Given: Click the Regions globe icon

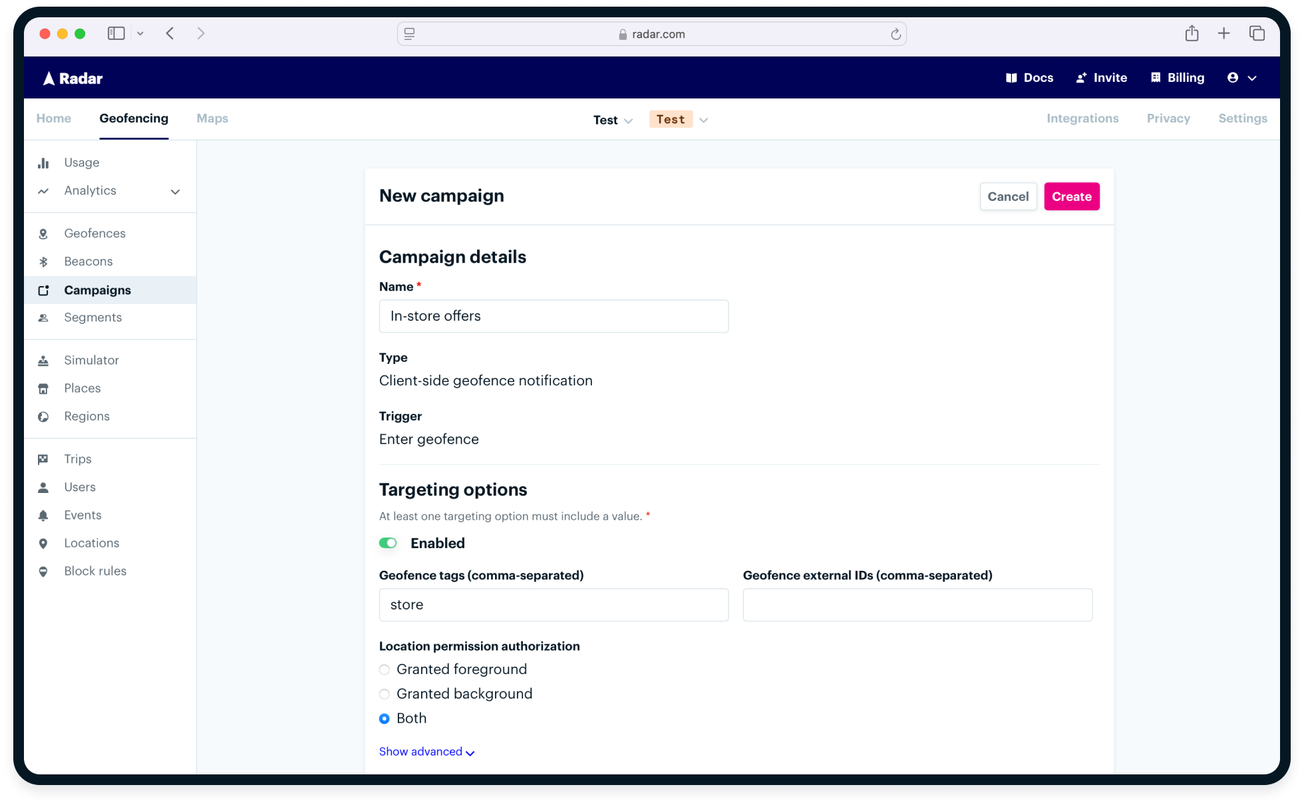Looking at the screenshot, I should click(43, 417).
